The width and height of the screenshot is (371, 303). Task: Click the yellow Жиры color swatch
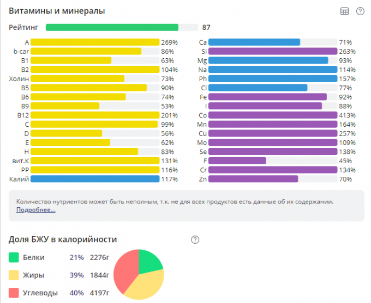14,275
